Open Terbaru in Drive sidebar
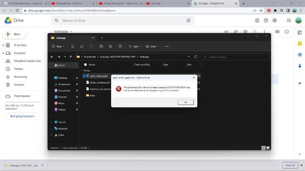 (18, 69)
